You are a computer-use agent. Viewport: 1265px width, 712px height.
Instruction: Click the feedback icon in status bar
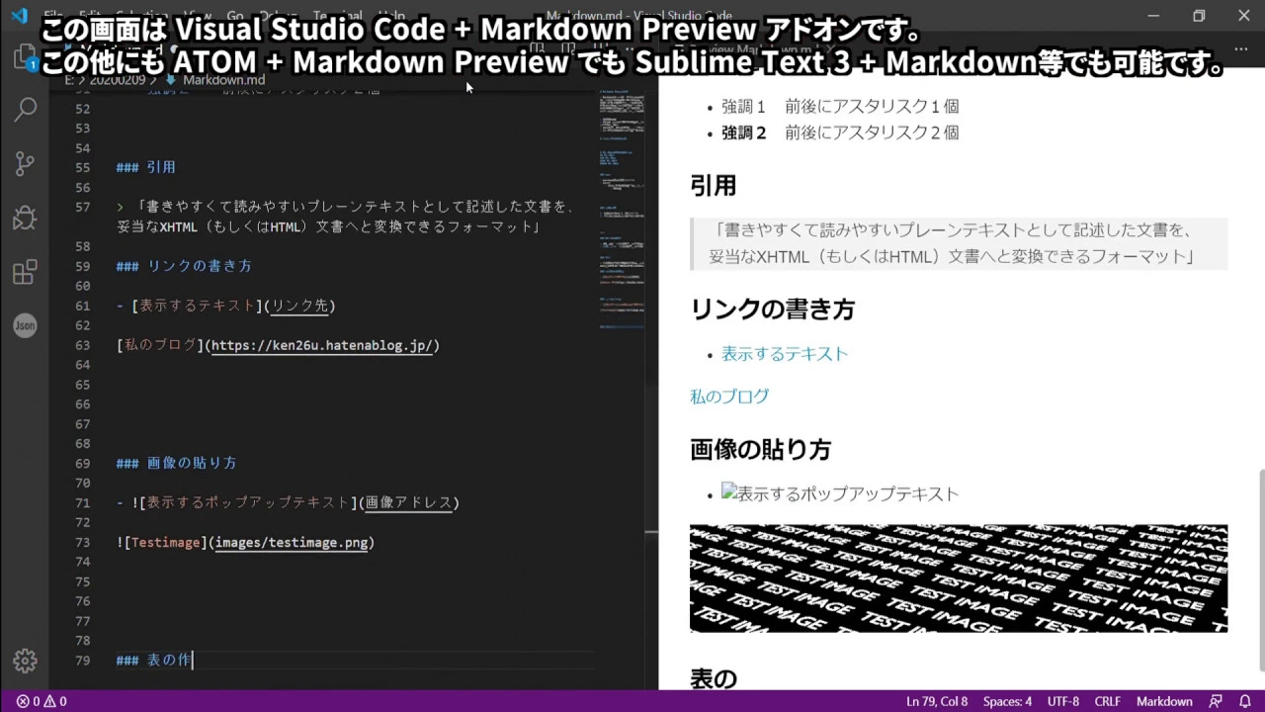(x=1216, y=701)
